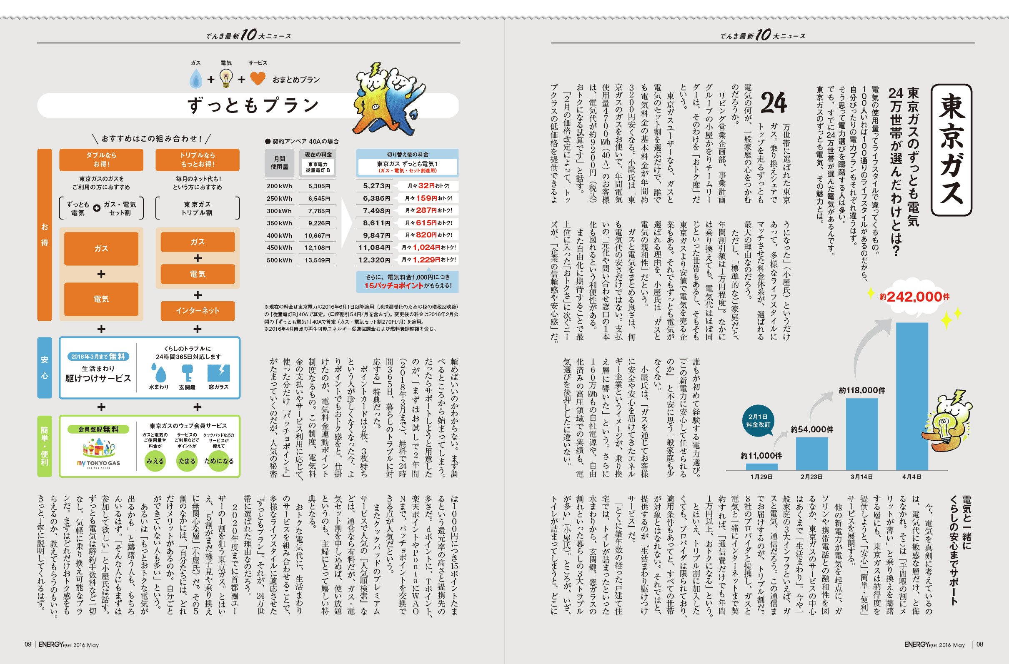The image size is (1009, 664).
Task: Click the 電気と一緒にくらしの安心までサポート subheading
Action: pos(960,550)
